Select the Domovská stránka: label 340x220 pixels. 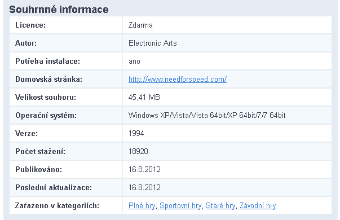(49, 79)
